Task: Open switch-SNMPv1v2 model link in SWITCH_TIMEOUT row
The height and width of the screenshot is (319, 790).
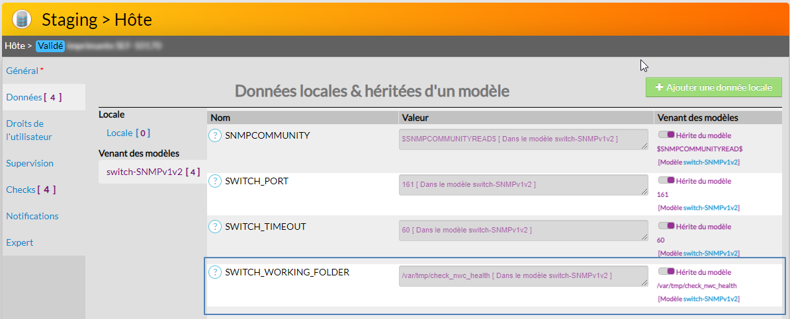Action: click(711, 253)
